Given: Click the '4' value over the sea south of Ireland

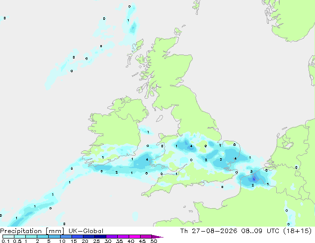Looking at the screenshot, I should 147,159.
